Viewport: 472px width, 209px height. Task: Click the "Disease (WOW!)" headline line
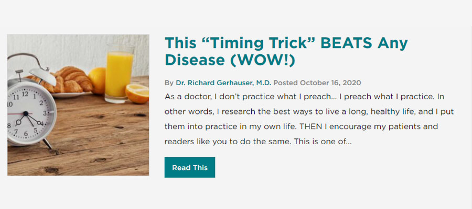pyautogui.click(x=230, y=60)
